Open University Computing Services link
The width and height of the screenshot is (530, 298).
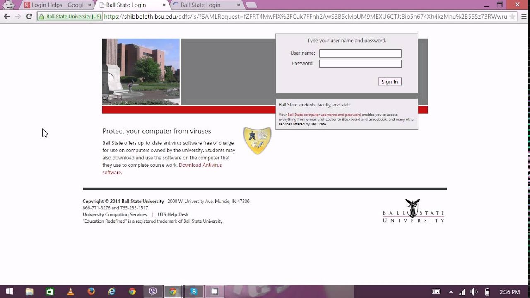click(x=115, y=214)
